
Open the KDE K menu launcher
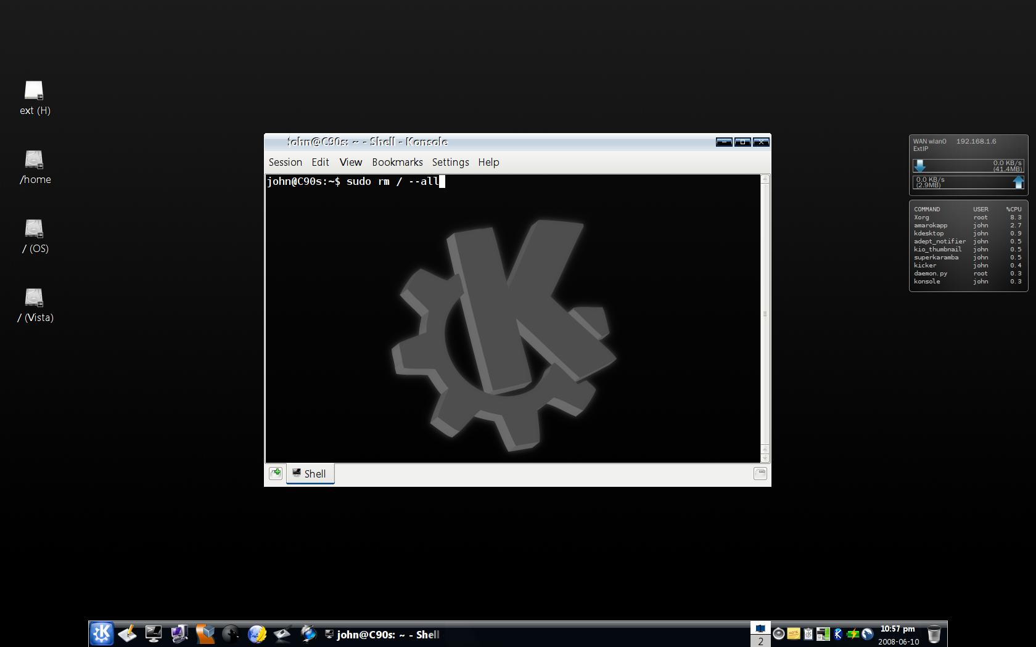pyautogui.click(x=102, y=633)
